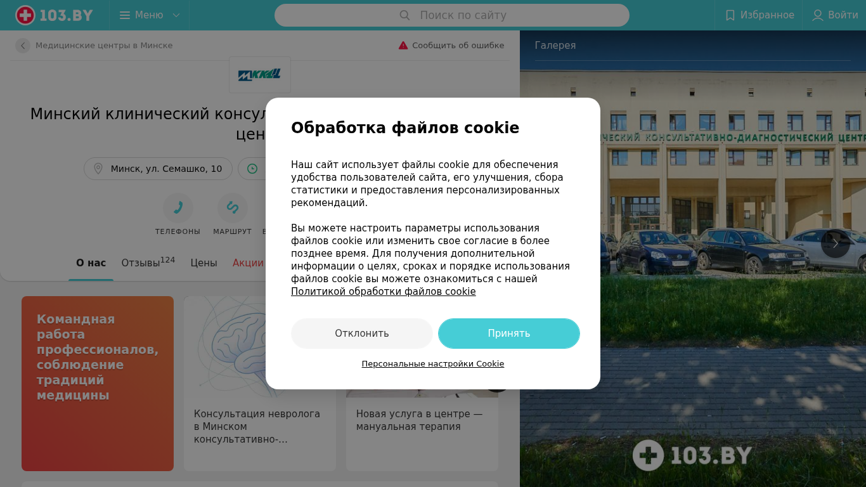Expand the Меню dropdown chevron
The height and width of the screenshot is (487, 866).
pos(176,15)
